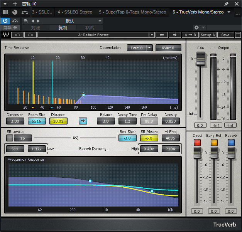
Task: Click the Dimension 3.00 value field
Action: (x=15, y=121)
